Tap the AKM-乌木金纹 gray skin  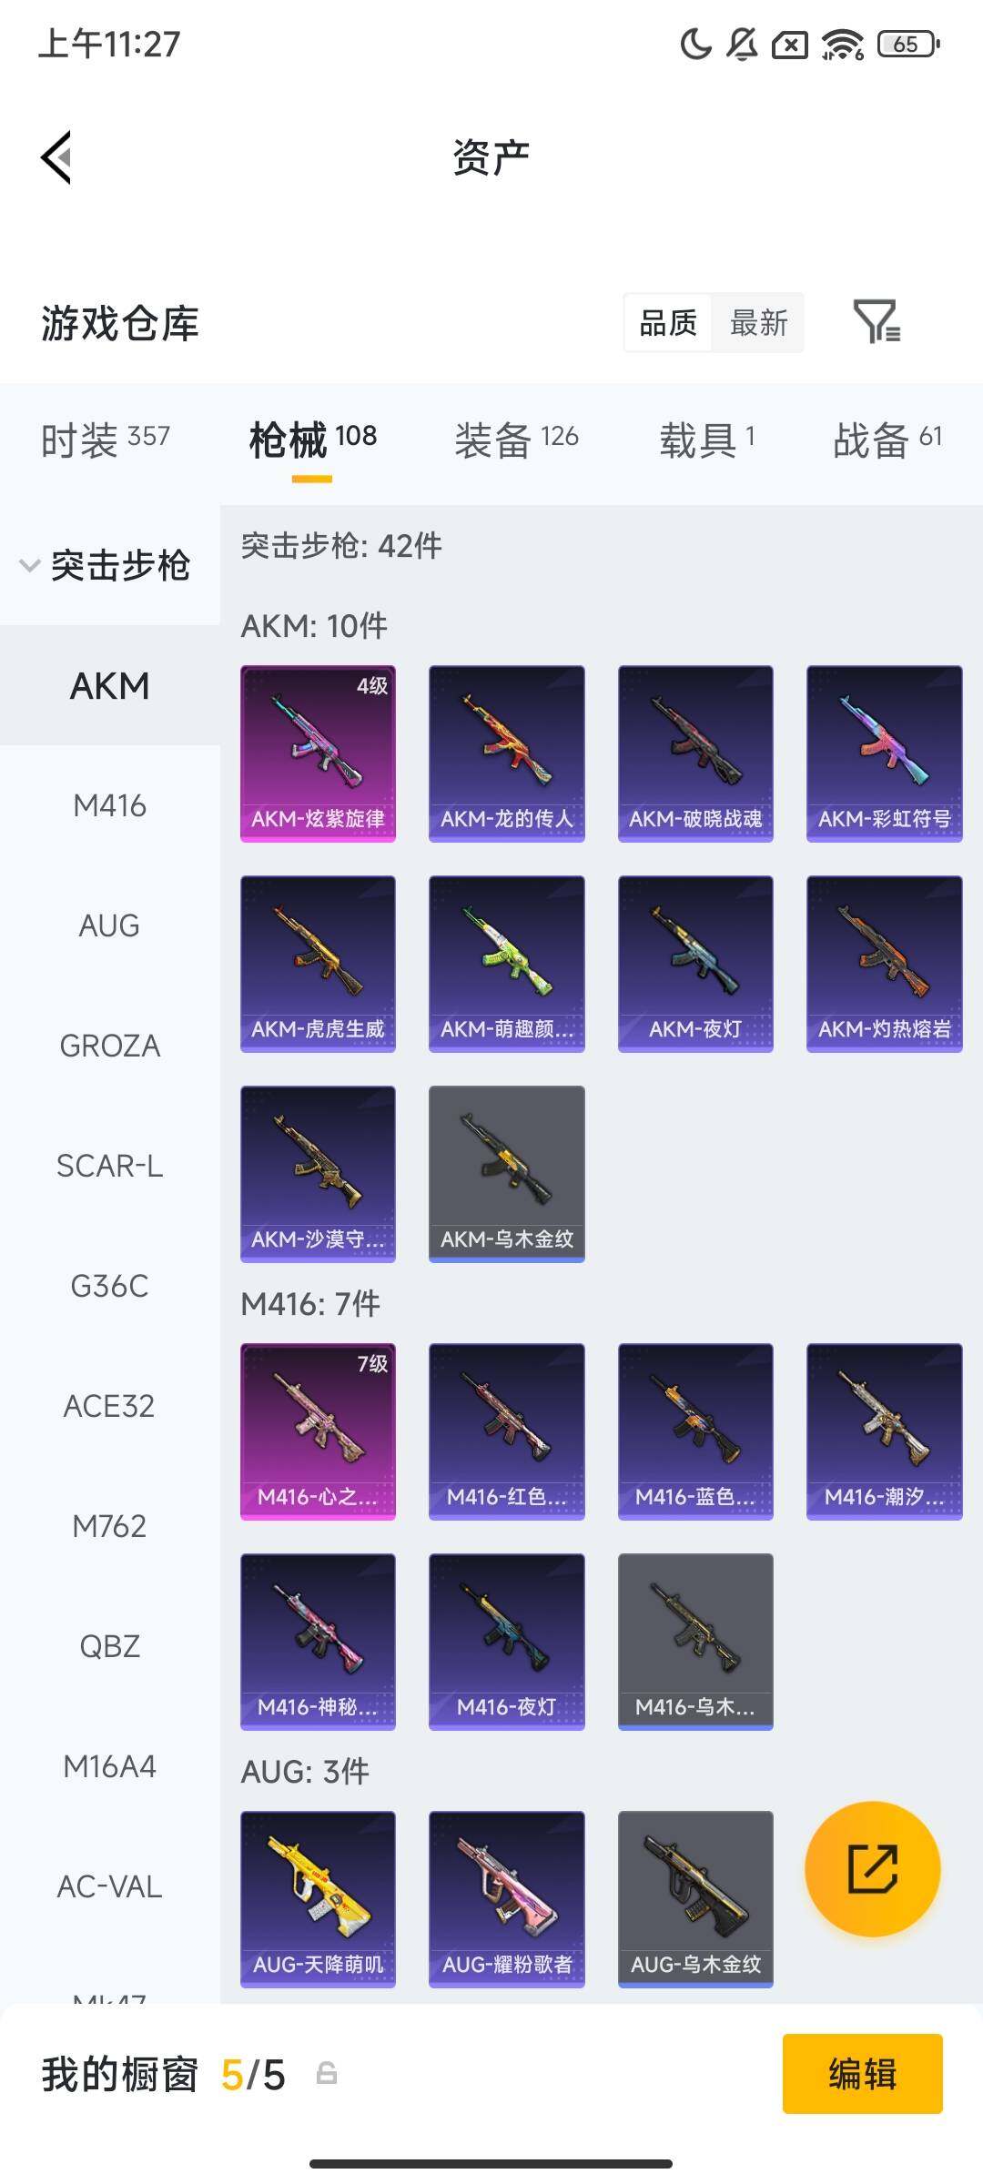point(507,1174)
